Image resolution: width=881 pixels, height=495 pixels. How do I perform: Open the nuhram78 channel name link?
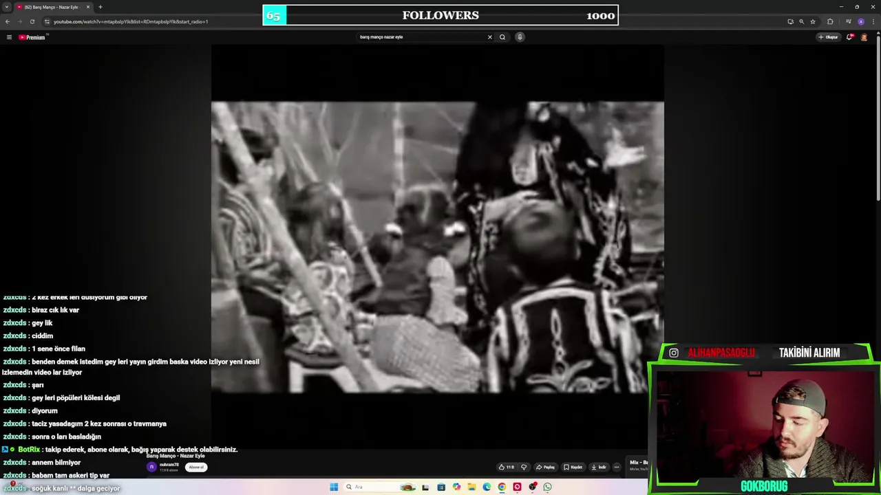pyautogui.click(x=169, y=465)
